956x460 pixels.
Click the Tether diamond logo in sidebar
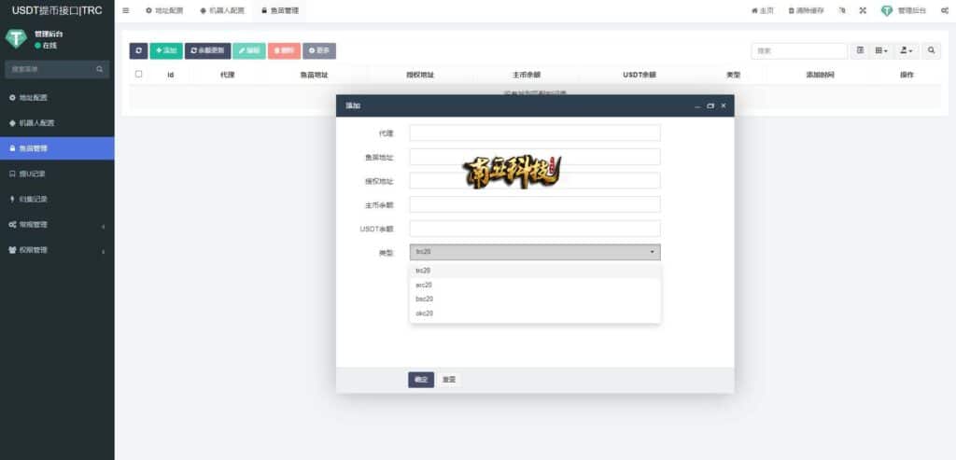[16, 37]
